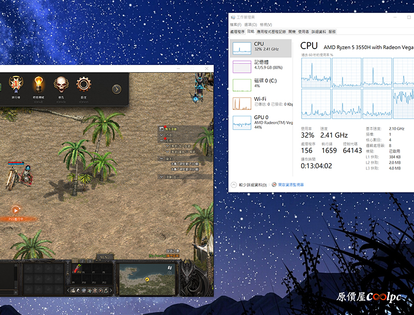
Task: Minimize the Task Manager window
Action: click(395, 18)
